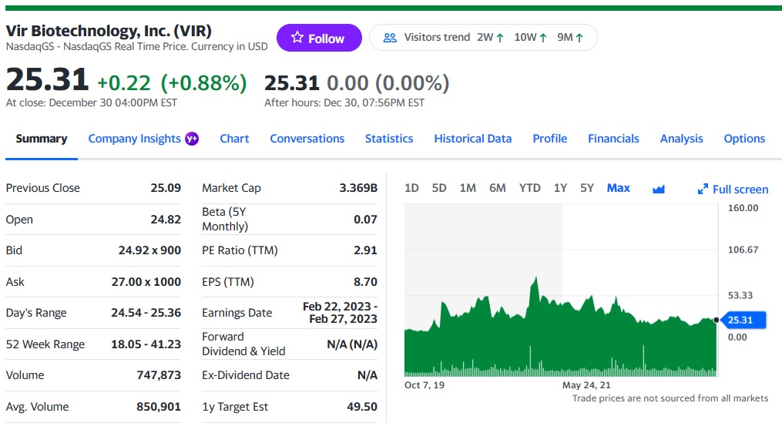Select the 1D chart range
This screenshot has height=433, width=782.
(x=411, y=188)
